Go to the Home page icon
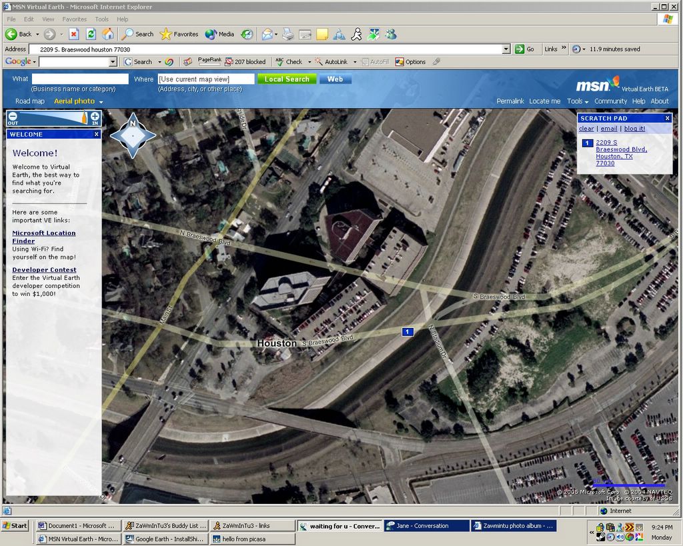The image size is (683, 546). (x=107, y=34)
